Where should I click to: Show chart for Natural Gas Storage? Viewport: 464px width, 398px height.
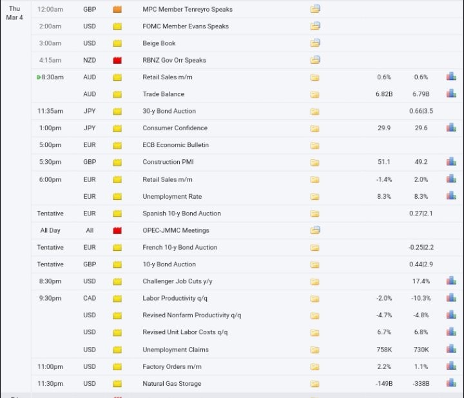(x=451, y=383)
